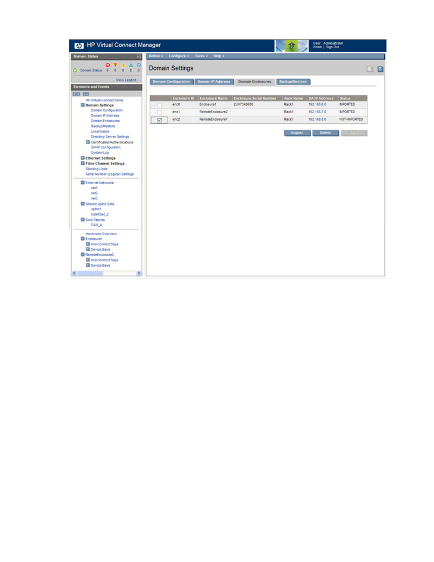Viewport: 434px width, 562px height.
Task: Open Hardware Overview in tree
Action: (x=101, y=234)
